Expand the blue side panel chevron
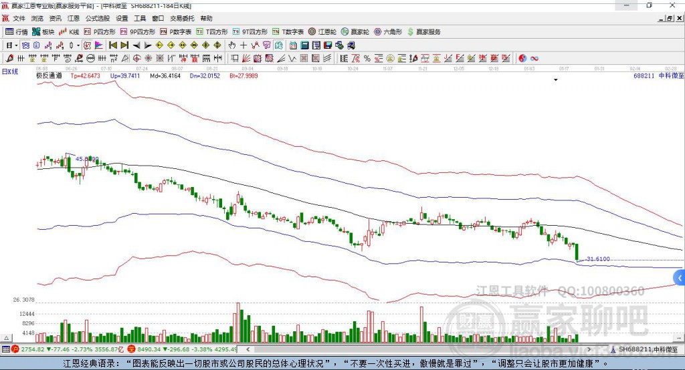 (680, 278)
